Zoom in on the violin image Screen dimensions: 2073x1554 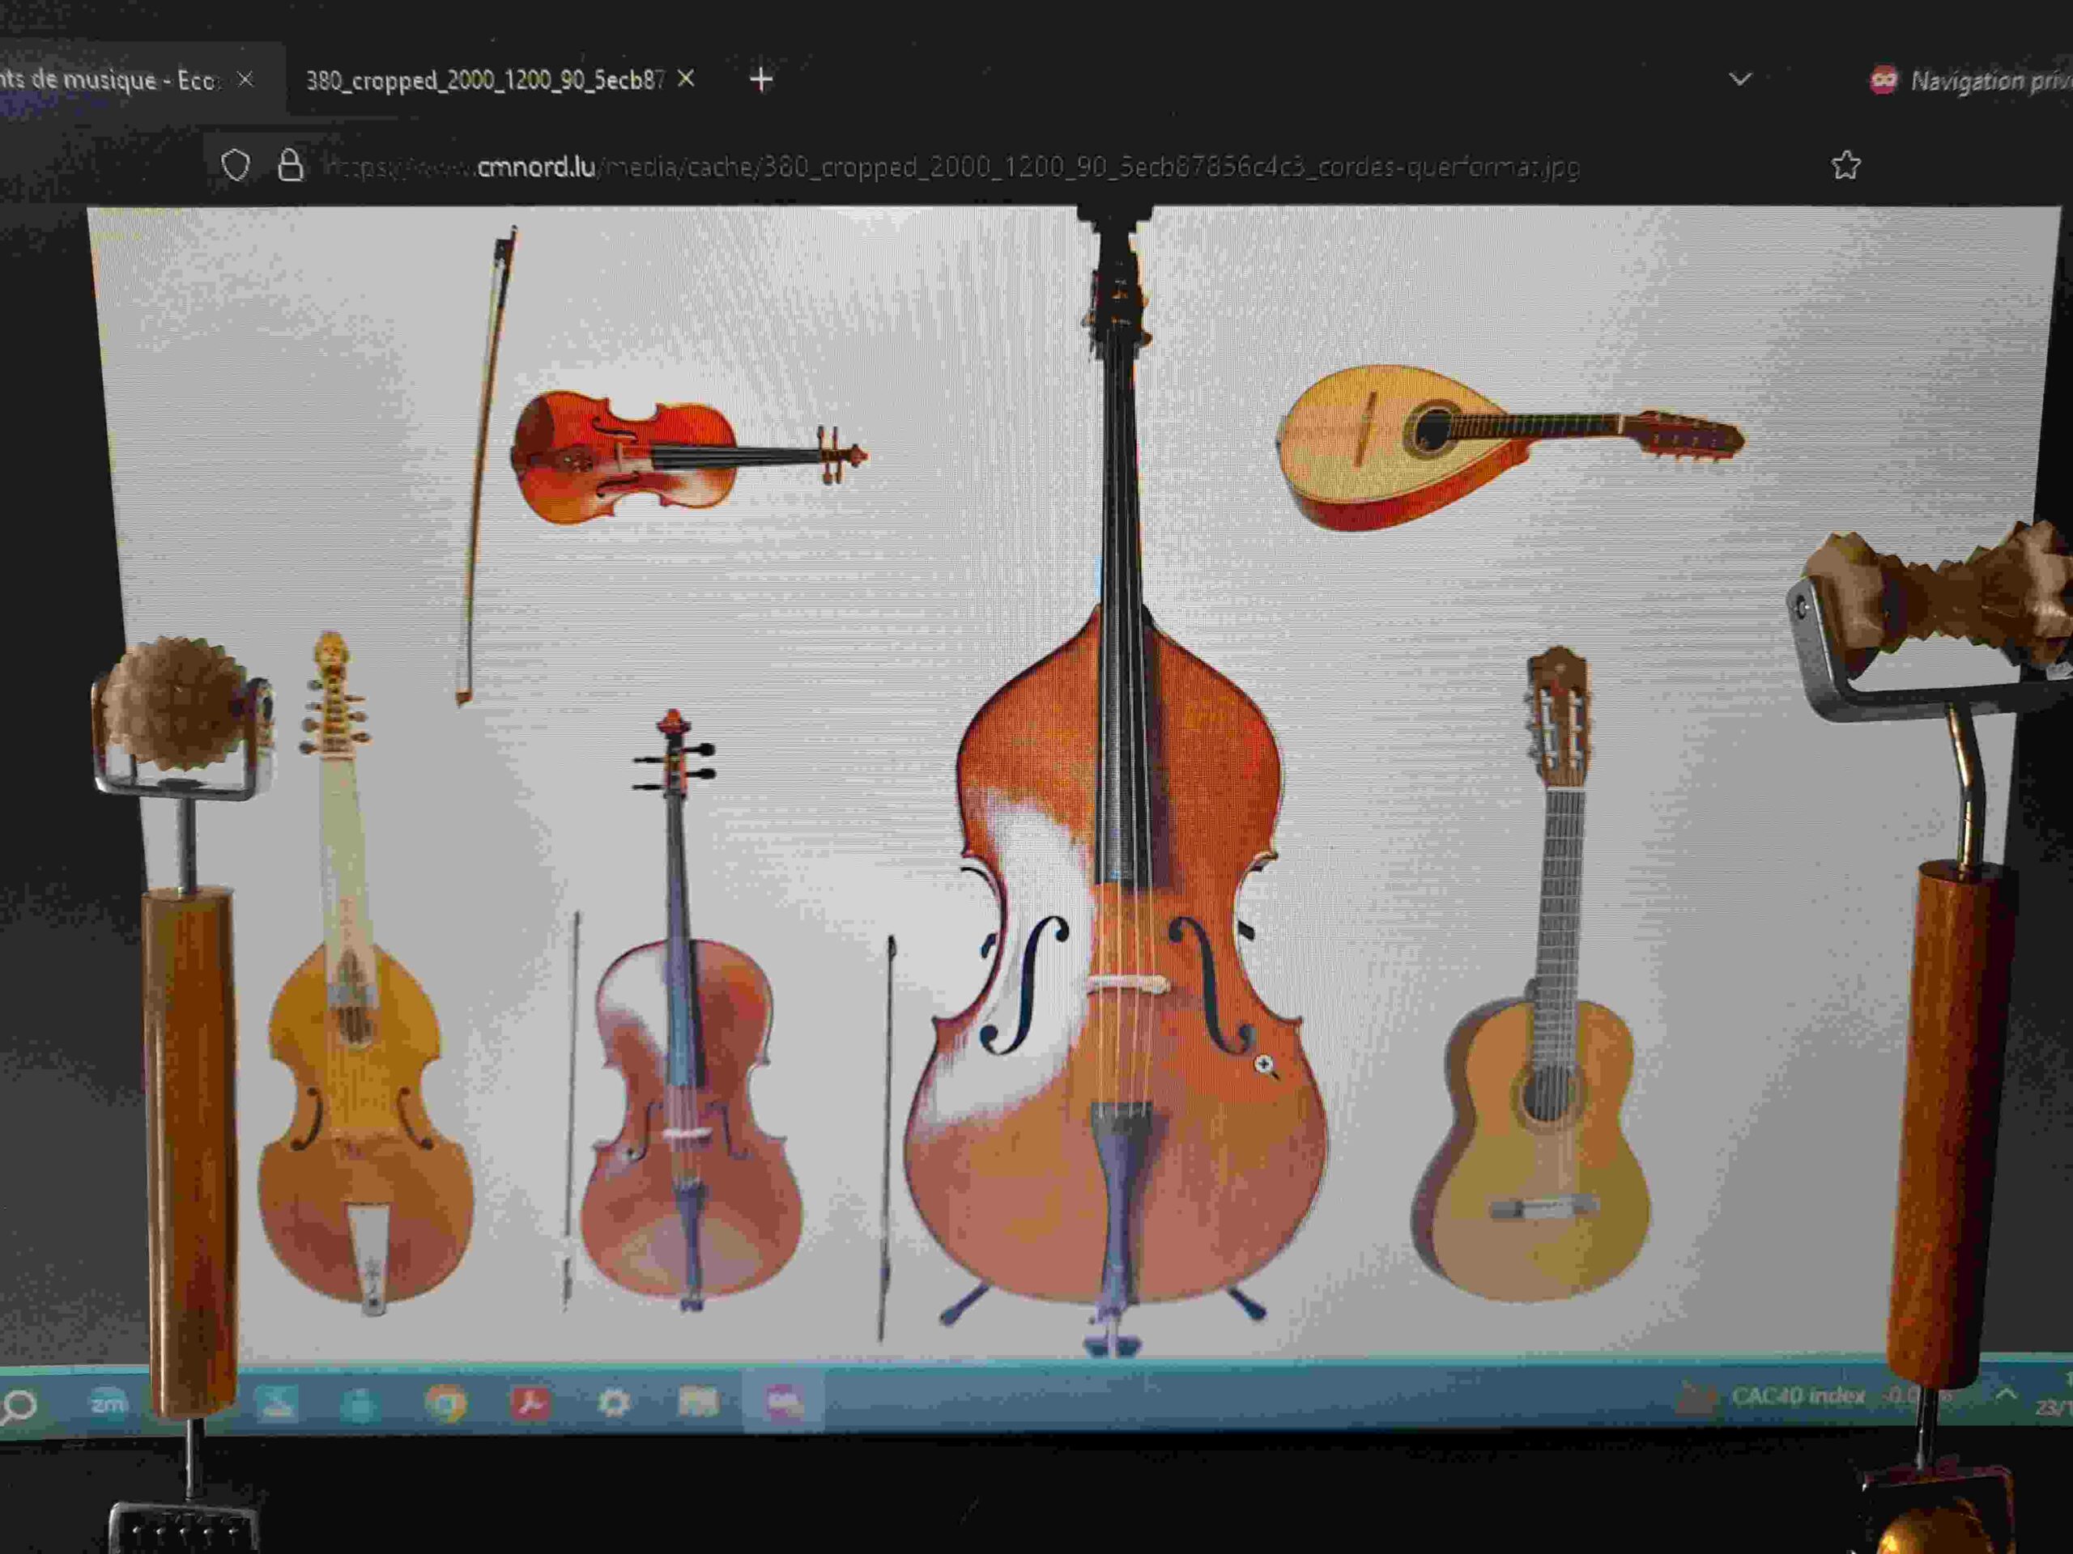pyautogui.click(x=687, y=456)
